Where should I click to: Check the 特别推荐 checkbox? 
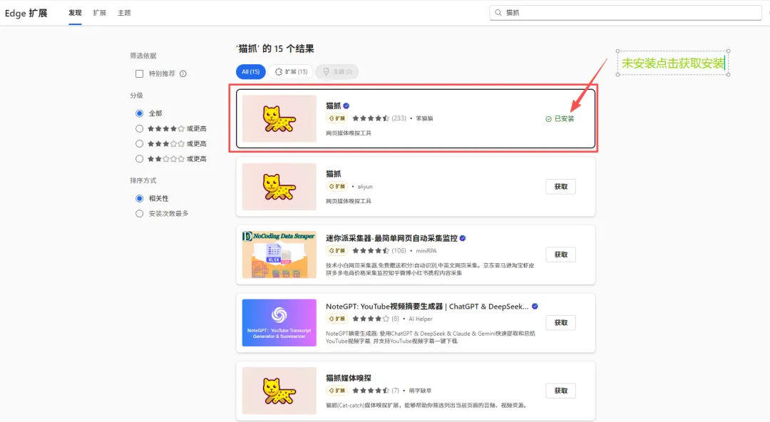[140, 73]
